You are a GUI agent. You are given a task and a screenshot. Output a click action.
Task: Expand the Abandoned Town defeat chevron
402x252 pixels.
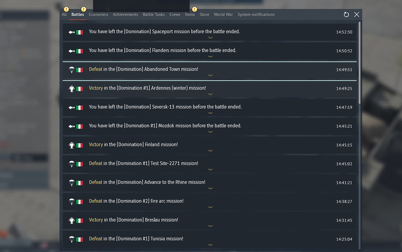coord(210,75)
